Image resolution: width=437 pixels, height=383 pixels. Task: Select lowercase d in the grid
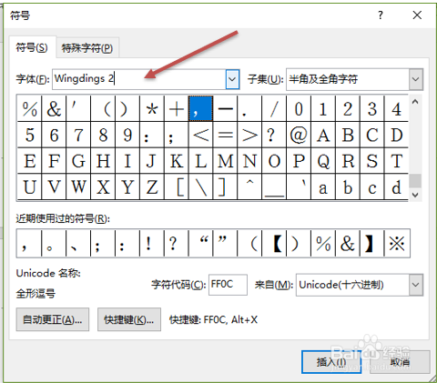[396, 186]
